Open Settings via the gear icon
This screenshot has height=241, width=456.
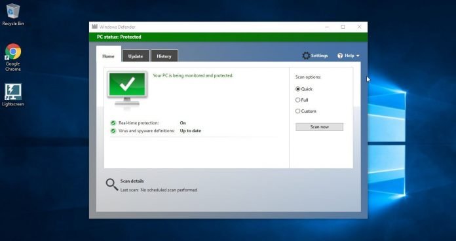(306, 56)
